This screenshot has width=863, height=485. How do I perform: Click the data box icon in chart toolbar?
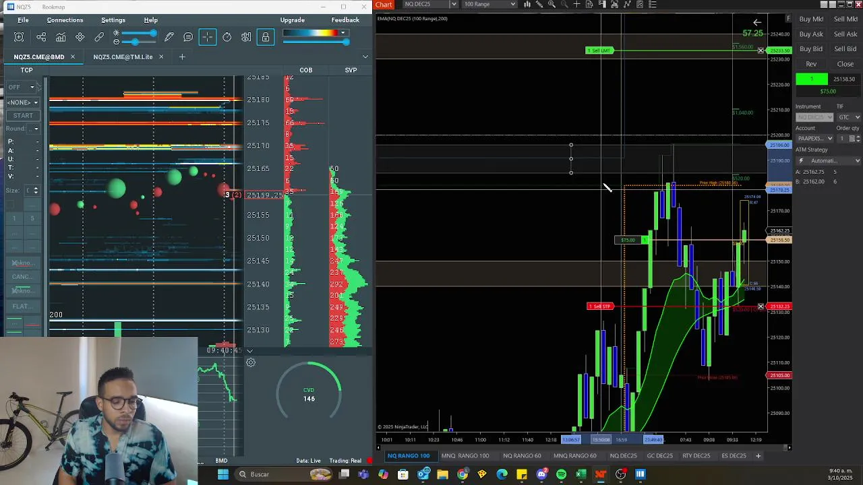[x=589, y=4]
